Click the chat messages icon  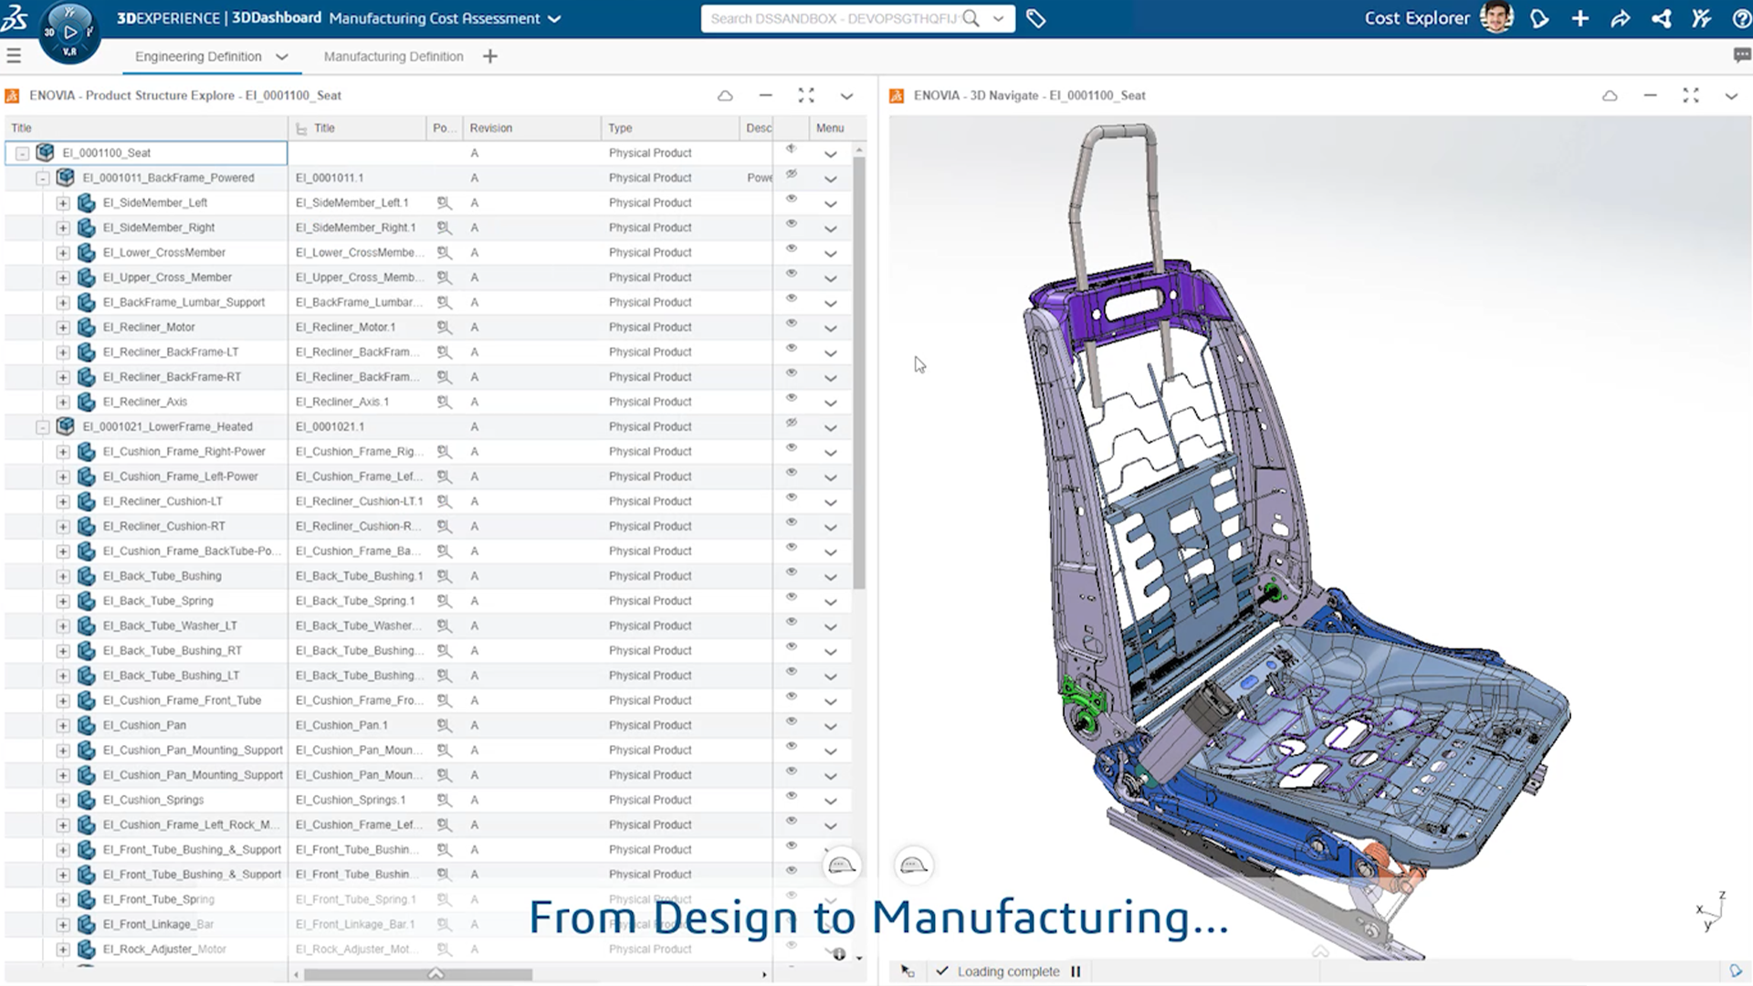tap(1741, 56)
